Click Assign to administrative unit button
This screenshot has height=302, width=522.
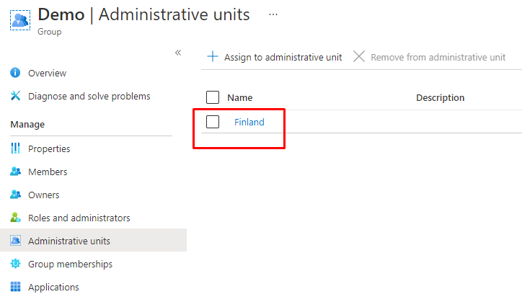275,57
